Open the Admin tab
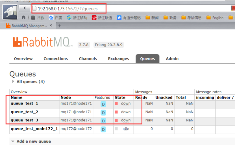This screenshot has width=237, height=146. (172, 59)
